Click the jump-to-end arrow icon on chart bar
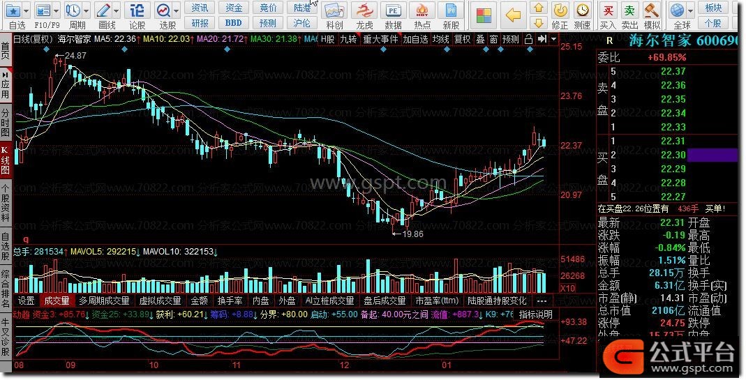746x380 pixels. pos(542,39)
